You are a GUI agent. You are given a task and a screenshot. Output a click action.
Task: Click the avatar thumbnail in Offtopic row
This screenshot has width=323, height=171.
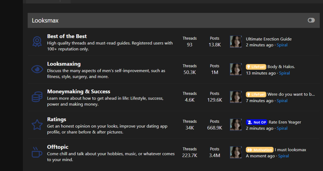point(236,152)
